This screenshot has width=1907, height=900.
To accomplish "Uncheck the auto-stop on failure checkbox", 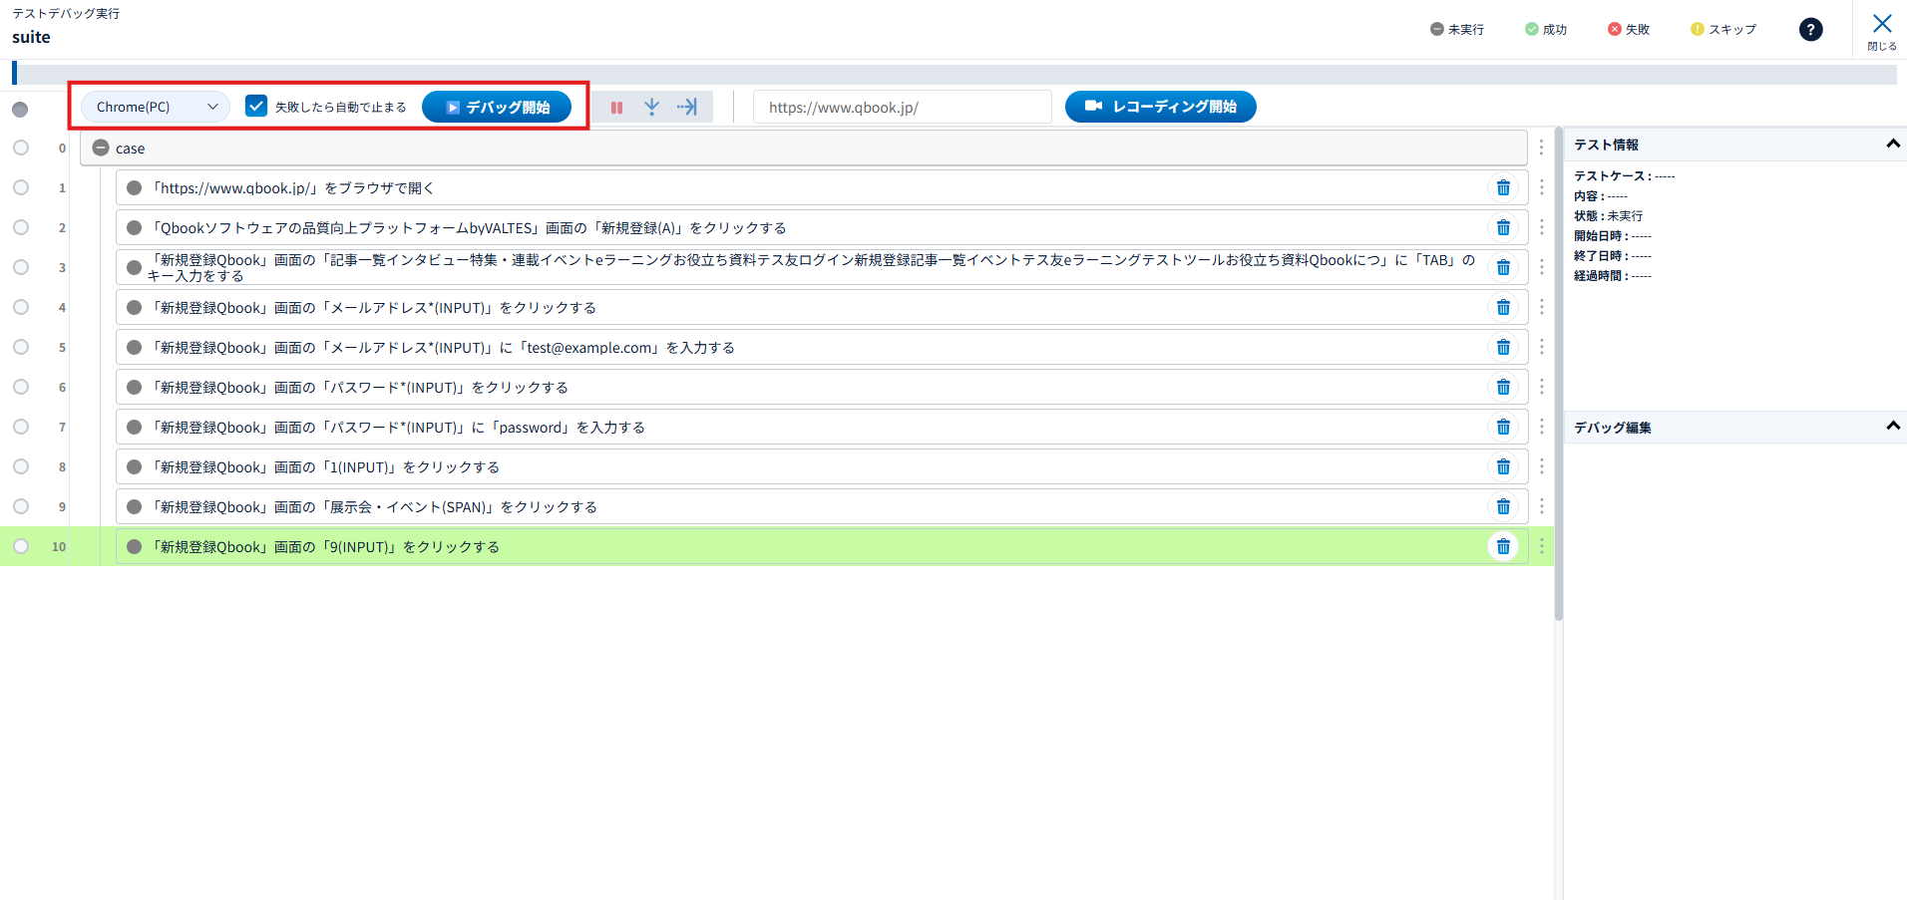I will click(x=256, y=107).
